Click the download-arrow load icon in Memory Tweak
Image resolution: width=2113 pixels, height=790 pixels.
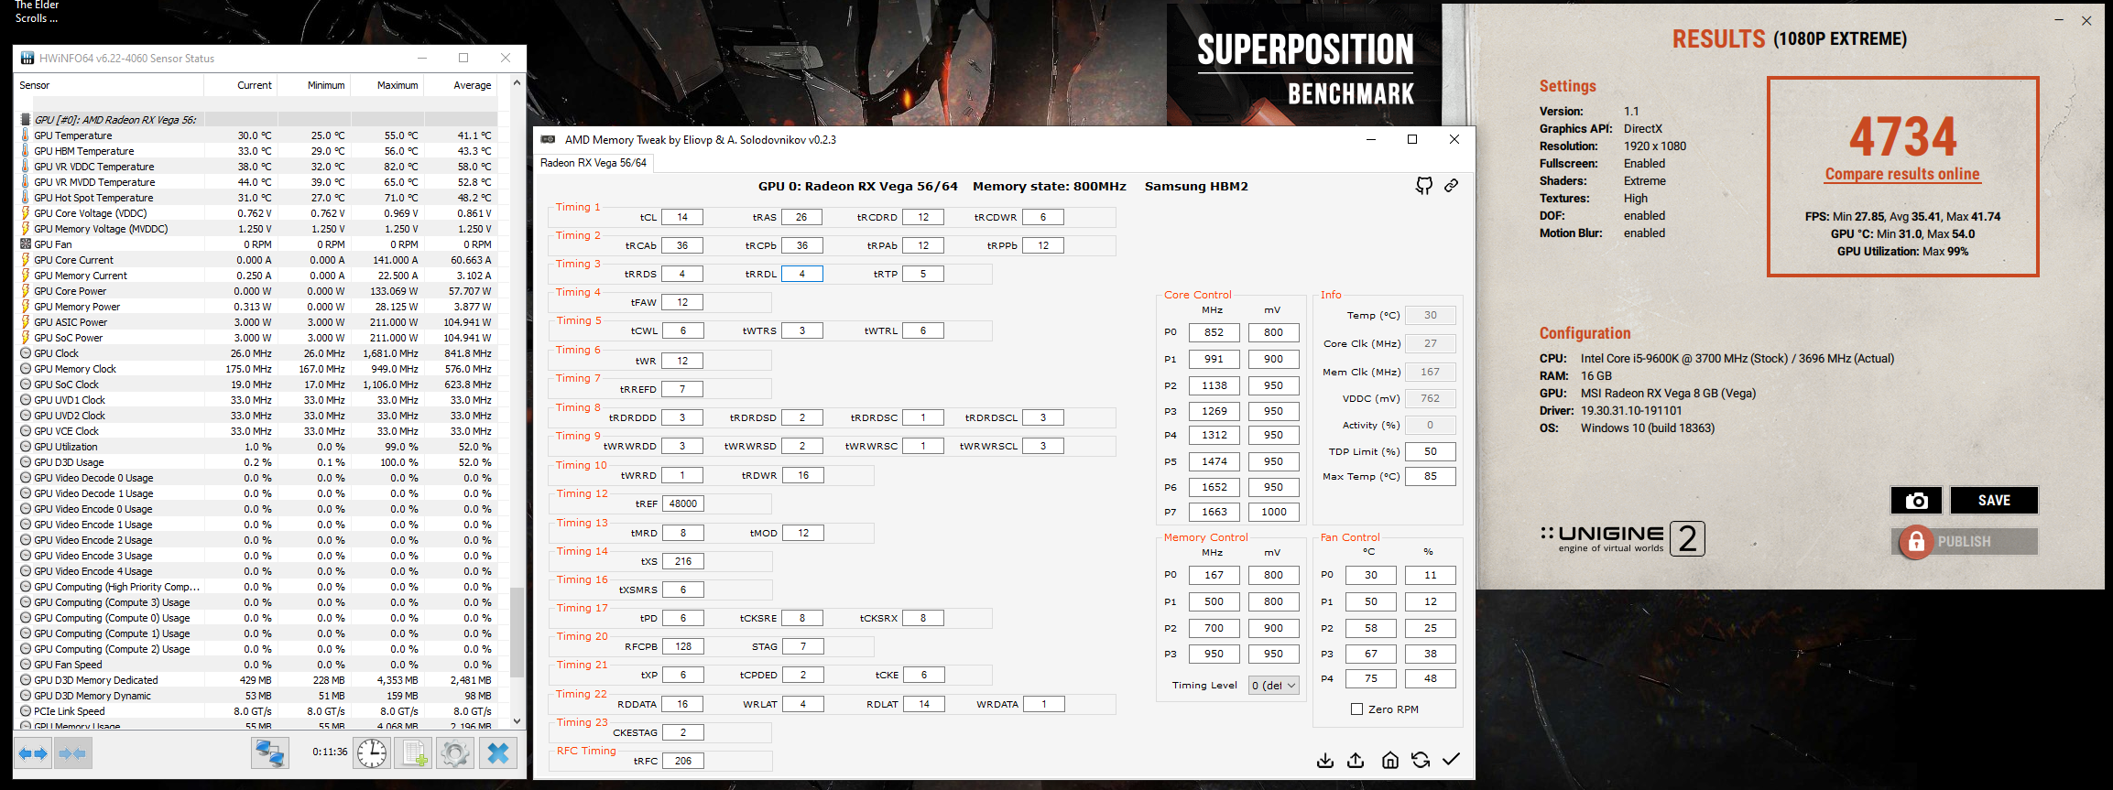point(1325,760)
